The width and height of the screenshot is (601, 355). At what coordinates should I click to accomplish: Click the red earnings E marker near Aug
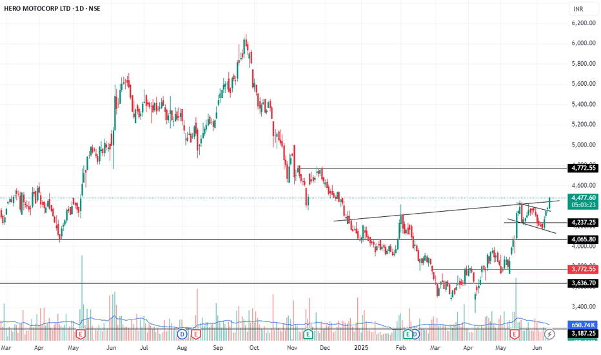[x=196, y=334]
